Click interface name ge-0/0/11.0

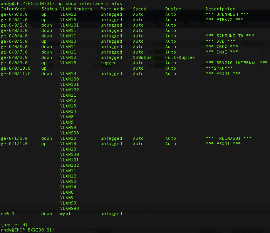[x=16, y=74]
